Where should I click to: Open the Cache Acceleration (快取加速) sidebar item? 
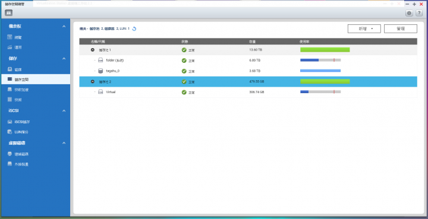[x=36, y=90]
